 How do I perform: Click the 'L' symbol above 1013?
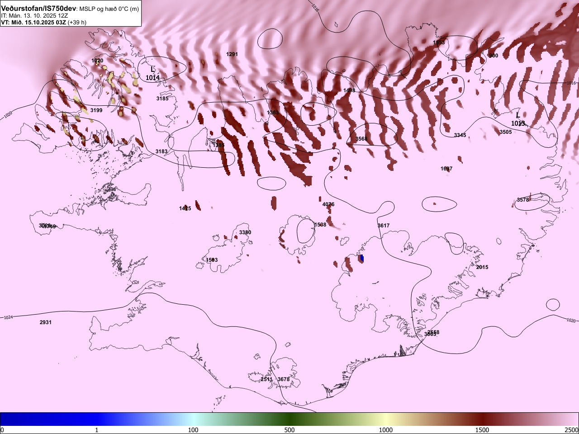518,115
